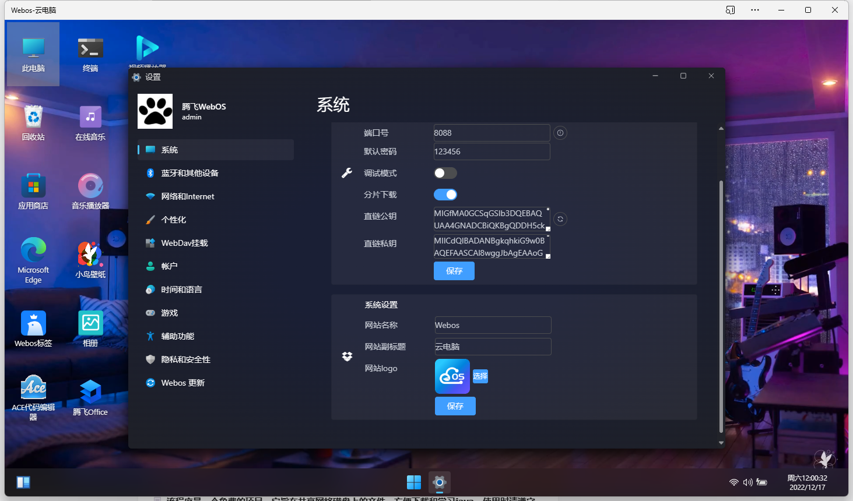Click the 选择 button next to the logo
This screenshot has width=853, height=501.
(480, 376)
